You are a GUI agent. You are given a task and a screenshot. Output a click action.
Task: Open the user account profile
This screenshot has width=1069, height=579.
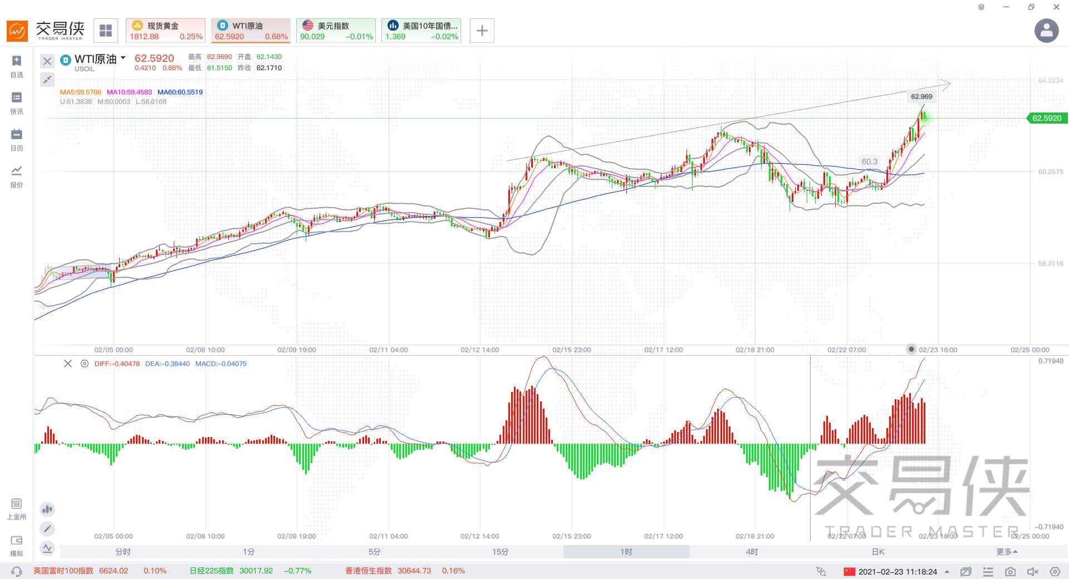1046,31
